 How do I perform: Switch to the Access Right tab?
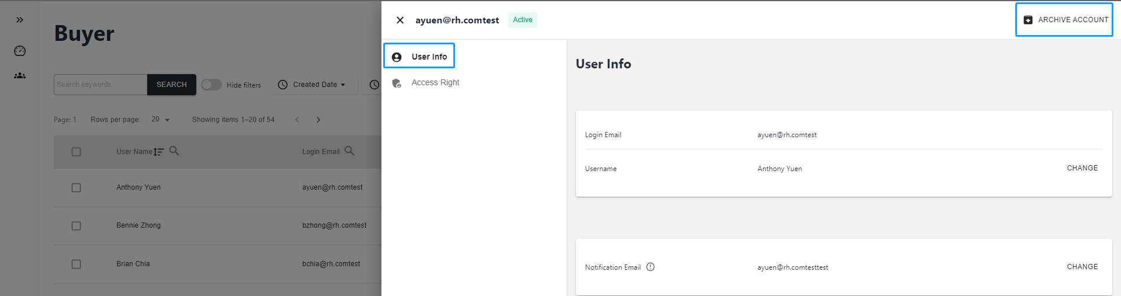(x=435, y=82)
